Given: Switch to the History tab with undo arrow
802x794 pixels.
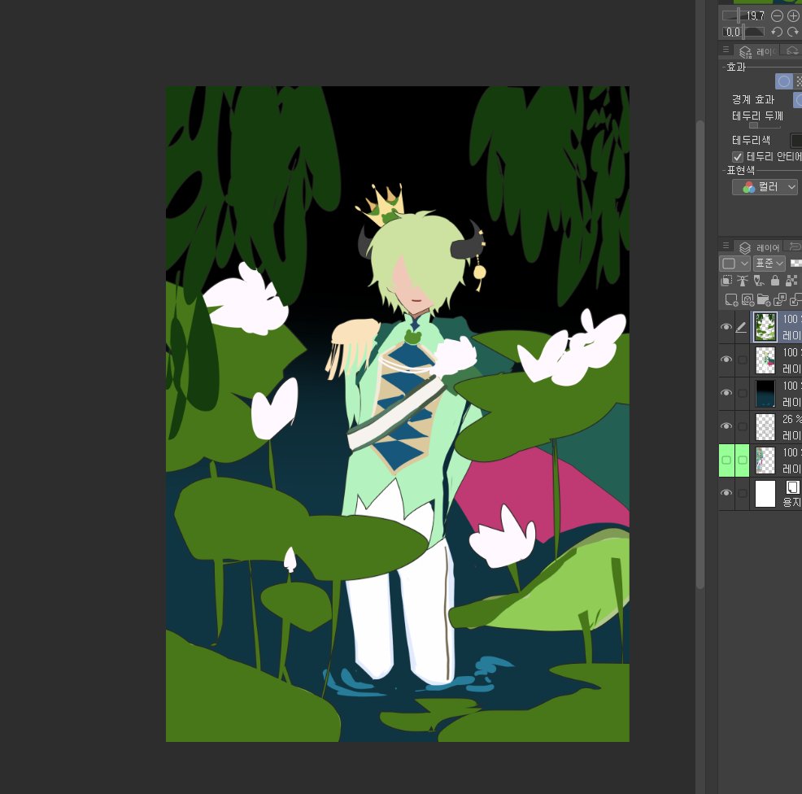Looking at the screenshot, I should click(x=795, y=246).
